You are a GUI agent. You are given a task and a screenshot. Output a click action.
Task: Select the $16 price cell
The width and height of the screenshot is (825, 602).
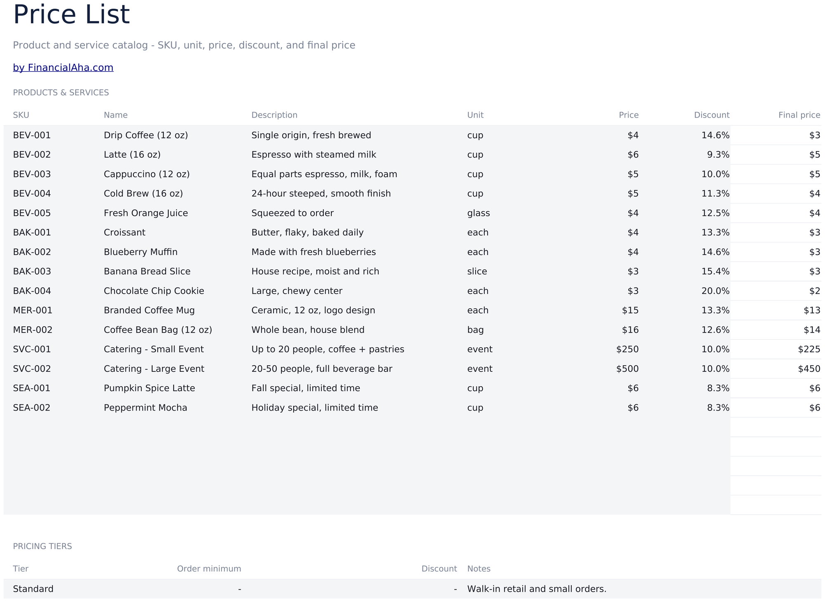point(630,330)
